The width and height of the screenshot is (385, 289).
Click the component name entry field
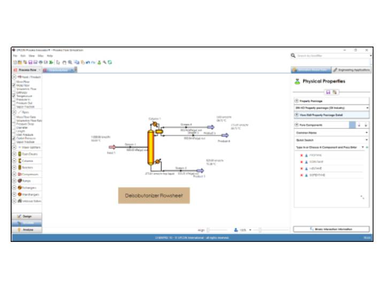click(x=328, y=148)
